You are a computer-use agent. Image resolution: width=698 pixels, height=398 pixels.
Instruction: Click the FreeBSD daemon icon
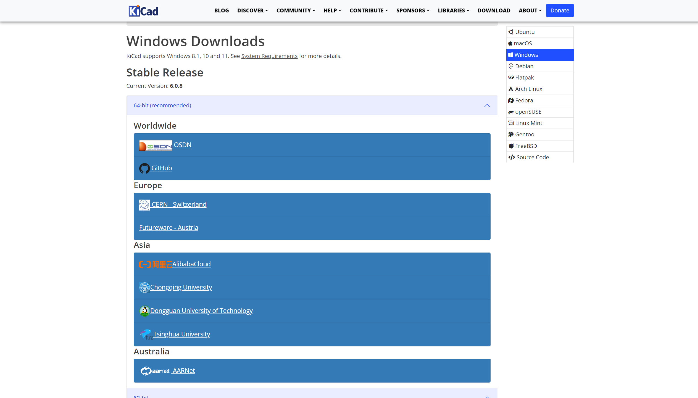(511, 146)
